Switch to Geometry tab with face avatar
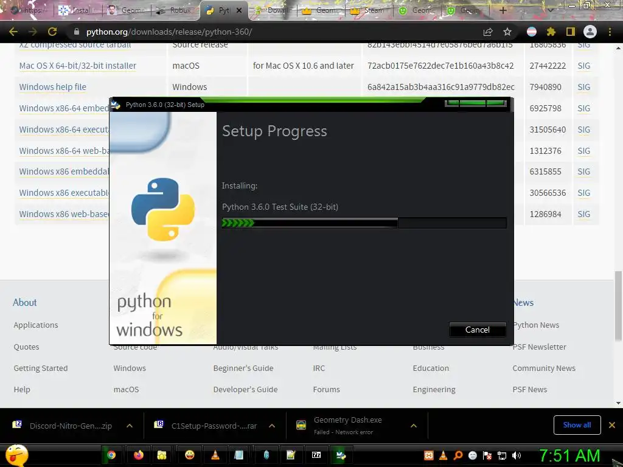Screen dimensions: 623x467 127,10
